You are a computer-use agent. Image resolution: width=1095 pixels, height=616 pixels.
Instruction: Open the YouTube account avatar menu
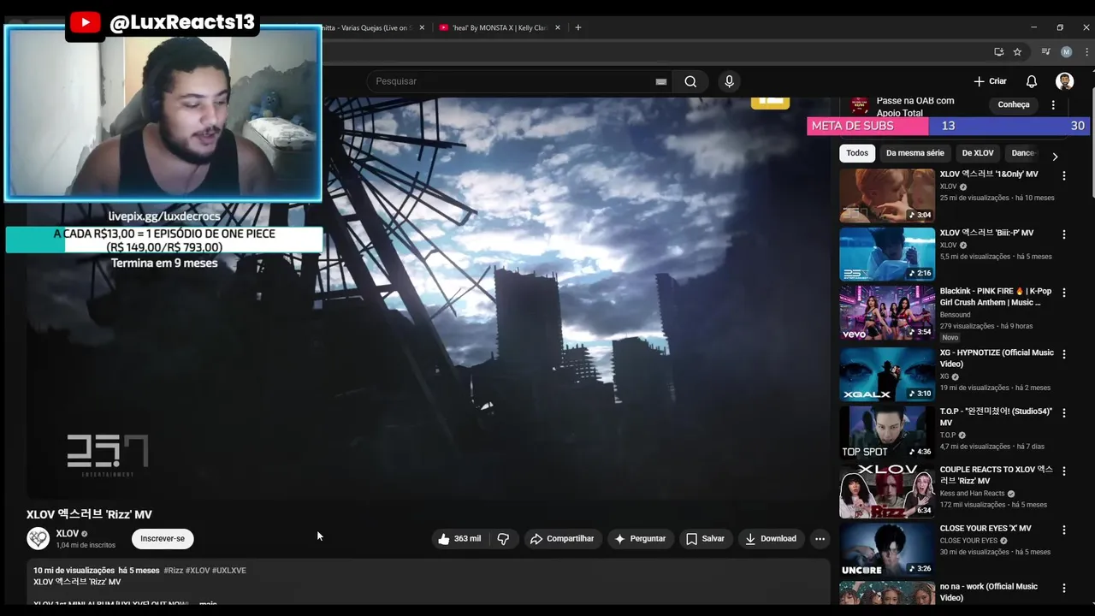[1064, 81]
